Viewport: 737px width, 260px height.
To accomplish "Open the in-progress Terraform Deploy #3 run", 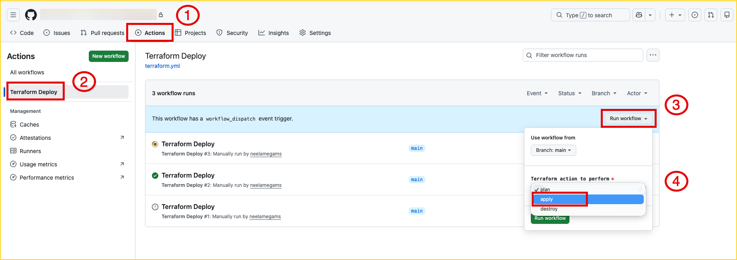I will (x=188, y=144).
